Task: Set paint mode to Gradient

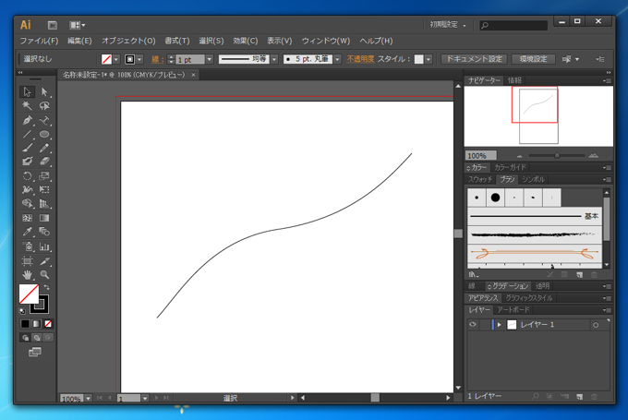Action: 36,323
